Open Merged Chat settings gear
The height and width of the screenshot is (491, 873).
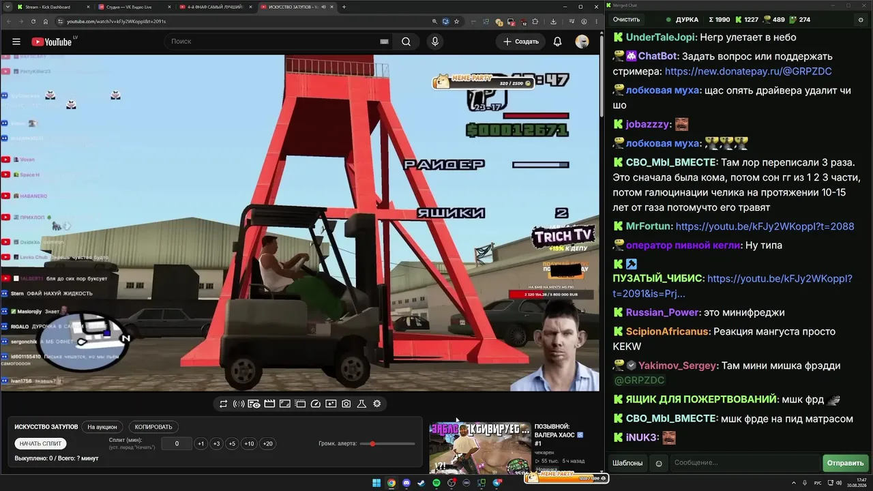click(x=860, y=20)
